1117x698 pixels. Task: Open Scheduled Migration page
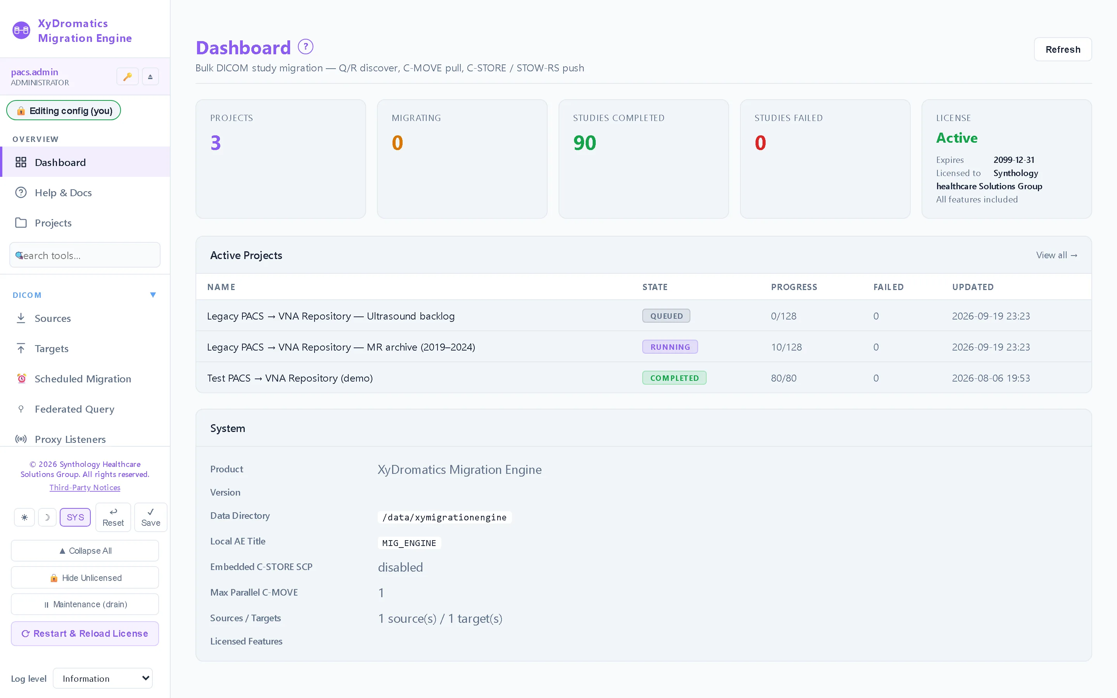pyautogui.click(x=85, y=378)
